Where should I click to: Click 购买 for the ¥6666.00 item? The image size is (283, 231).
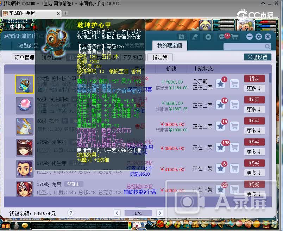click(254, 100)
